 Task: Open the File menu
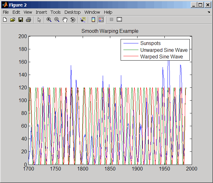(6, 12)
